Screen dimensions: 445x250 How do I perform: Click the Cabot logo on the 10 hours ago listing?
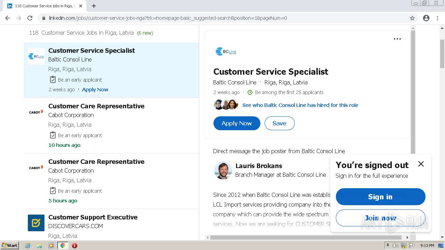pyautogui.click(x=36, y=112)
